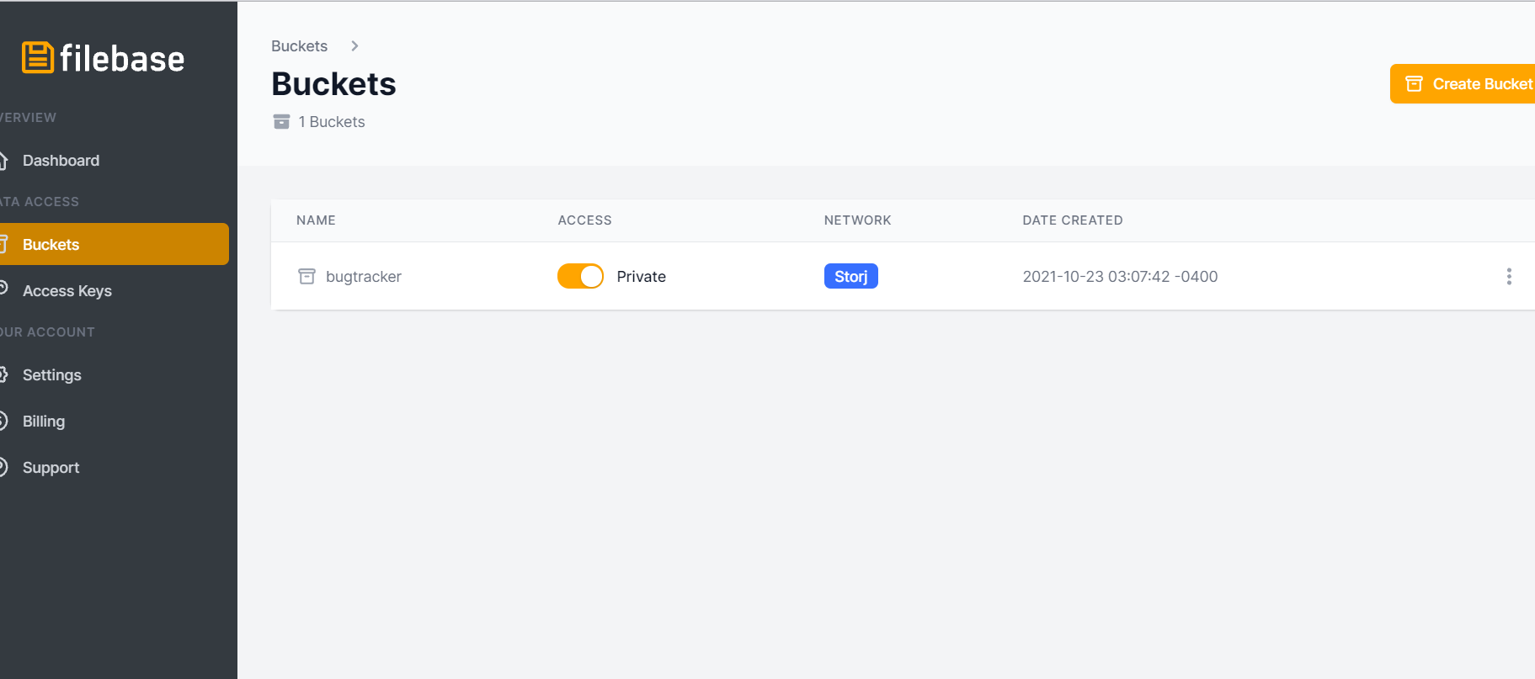Click the bugtracker bucket icon

coord(306,276)
